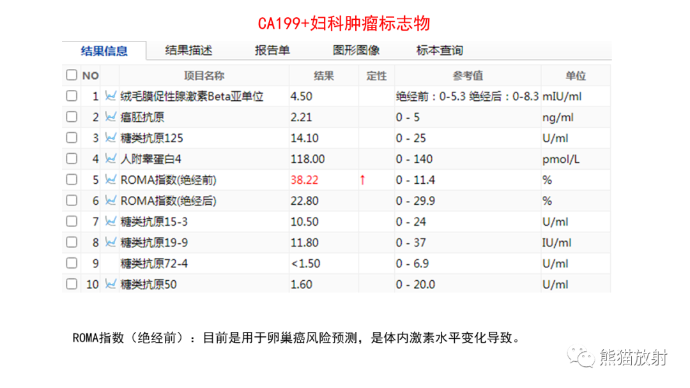Screen dimensions: 690x388
Task: Click the reference value 0 - 6.9
Action: [x=412, y=263]
